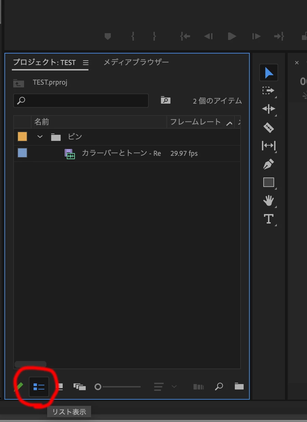
Task: Go to In point
Action: [x=185, y=36]
